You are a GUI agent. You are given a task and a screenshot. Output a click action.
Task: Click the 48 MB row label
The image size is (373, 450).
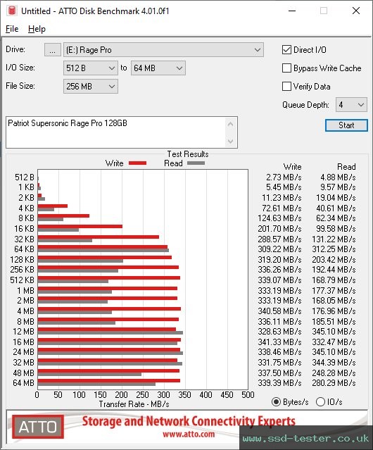23,373
